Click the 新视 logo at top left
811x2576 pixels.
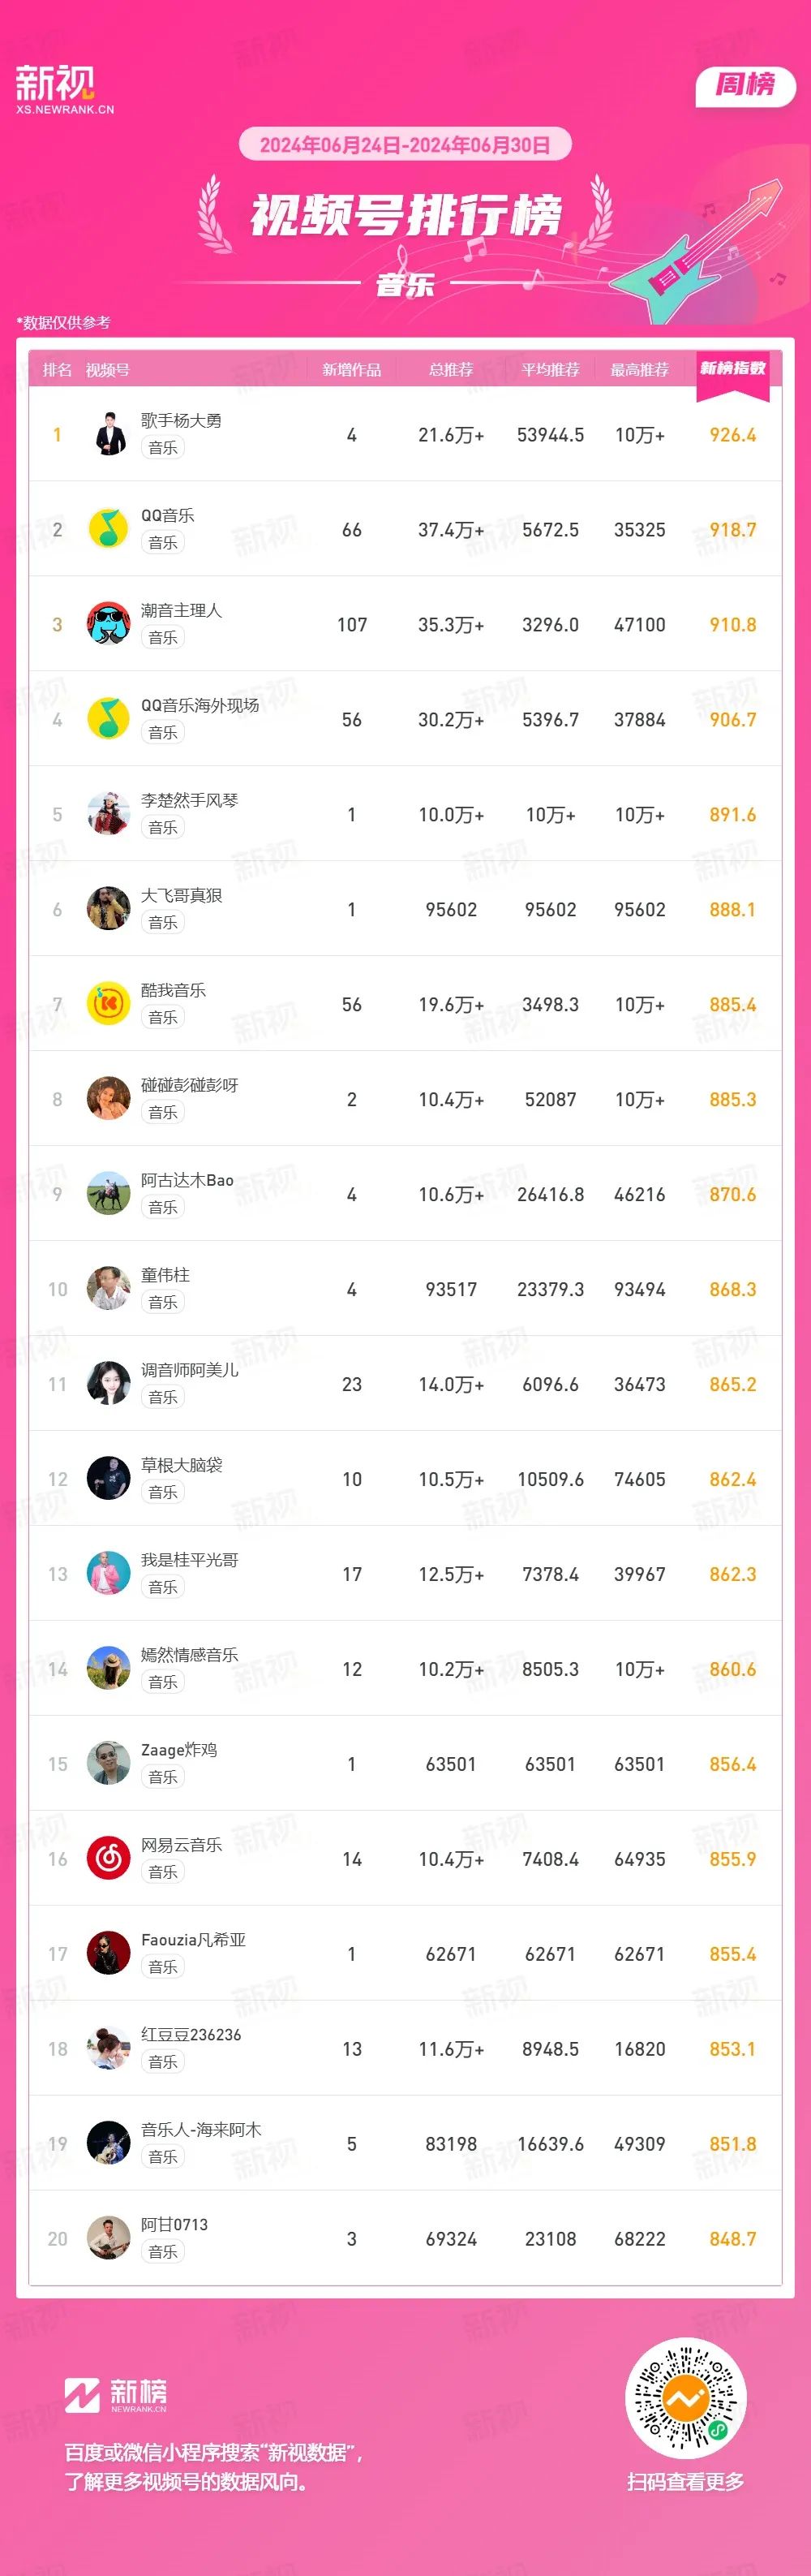[x=64, y=89]
